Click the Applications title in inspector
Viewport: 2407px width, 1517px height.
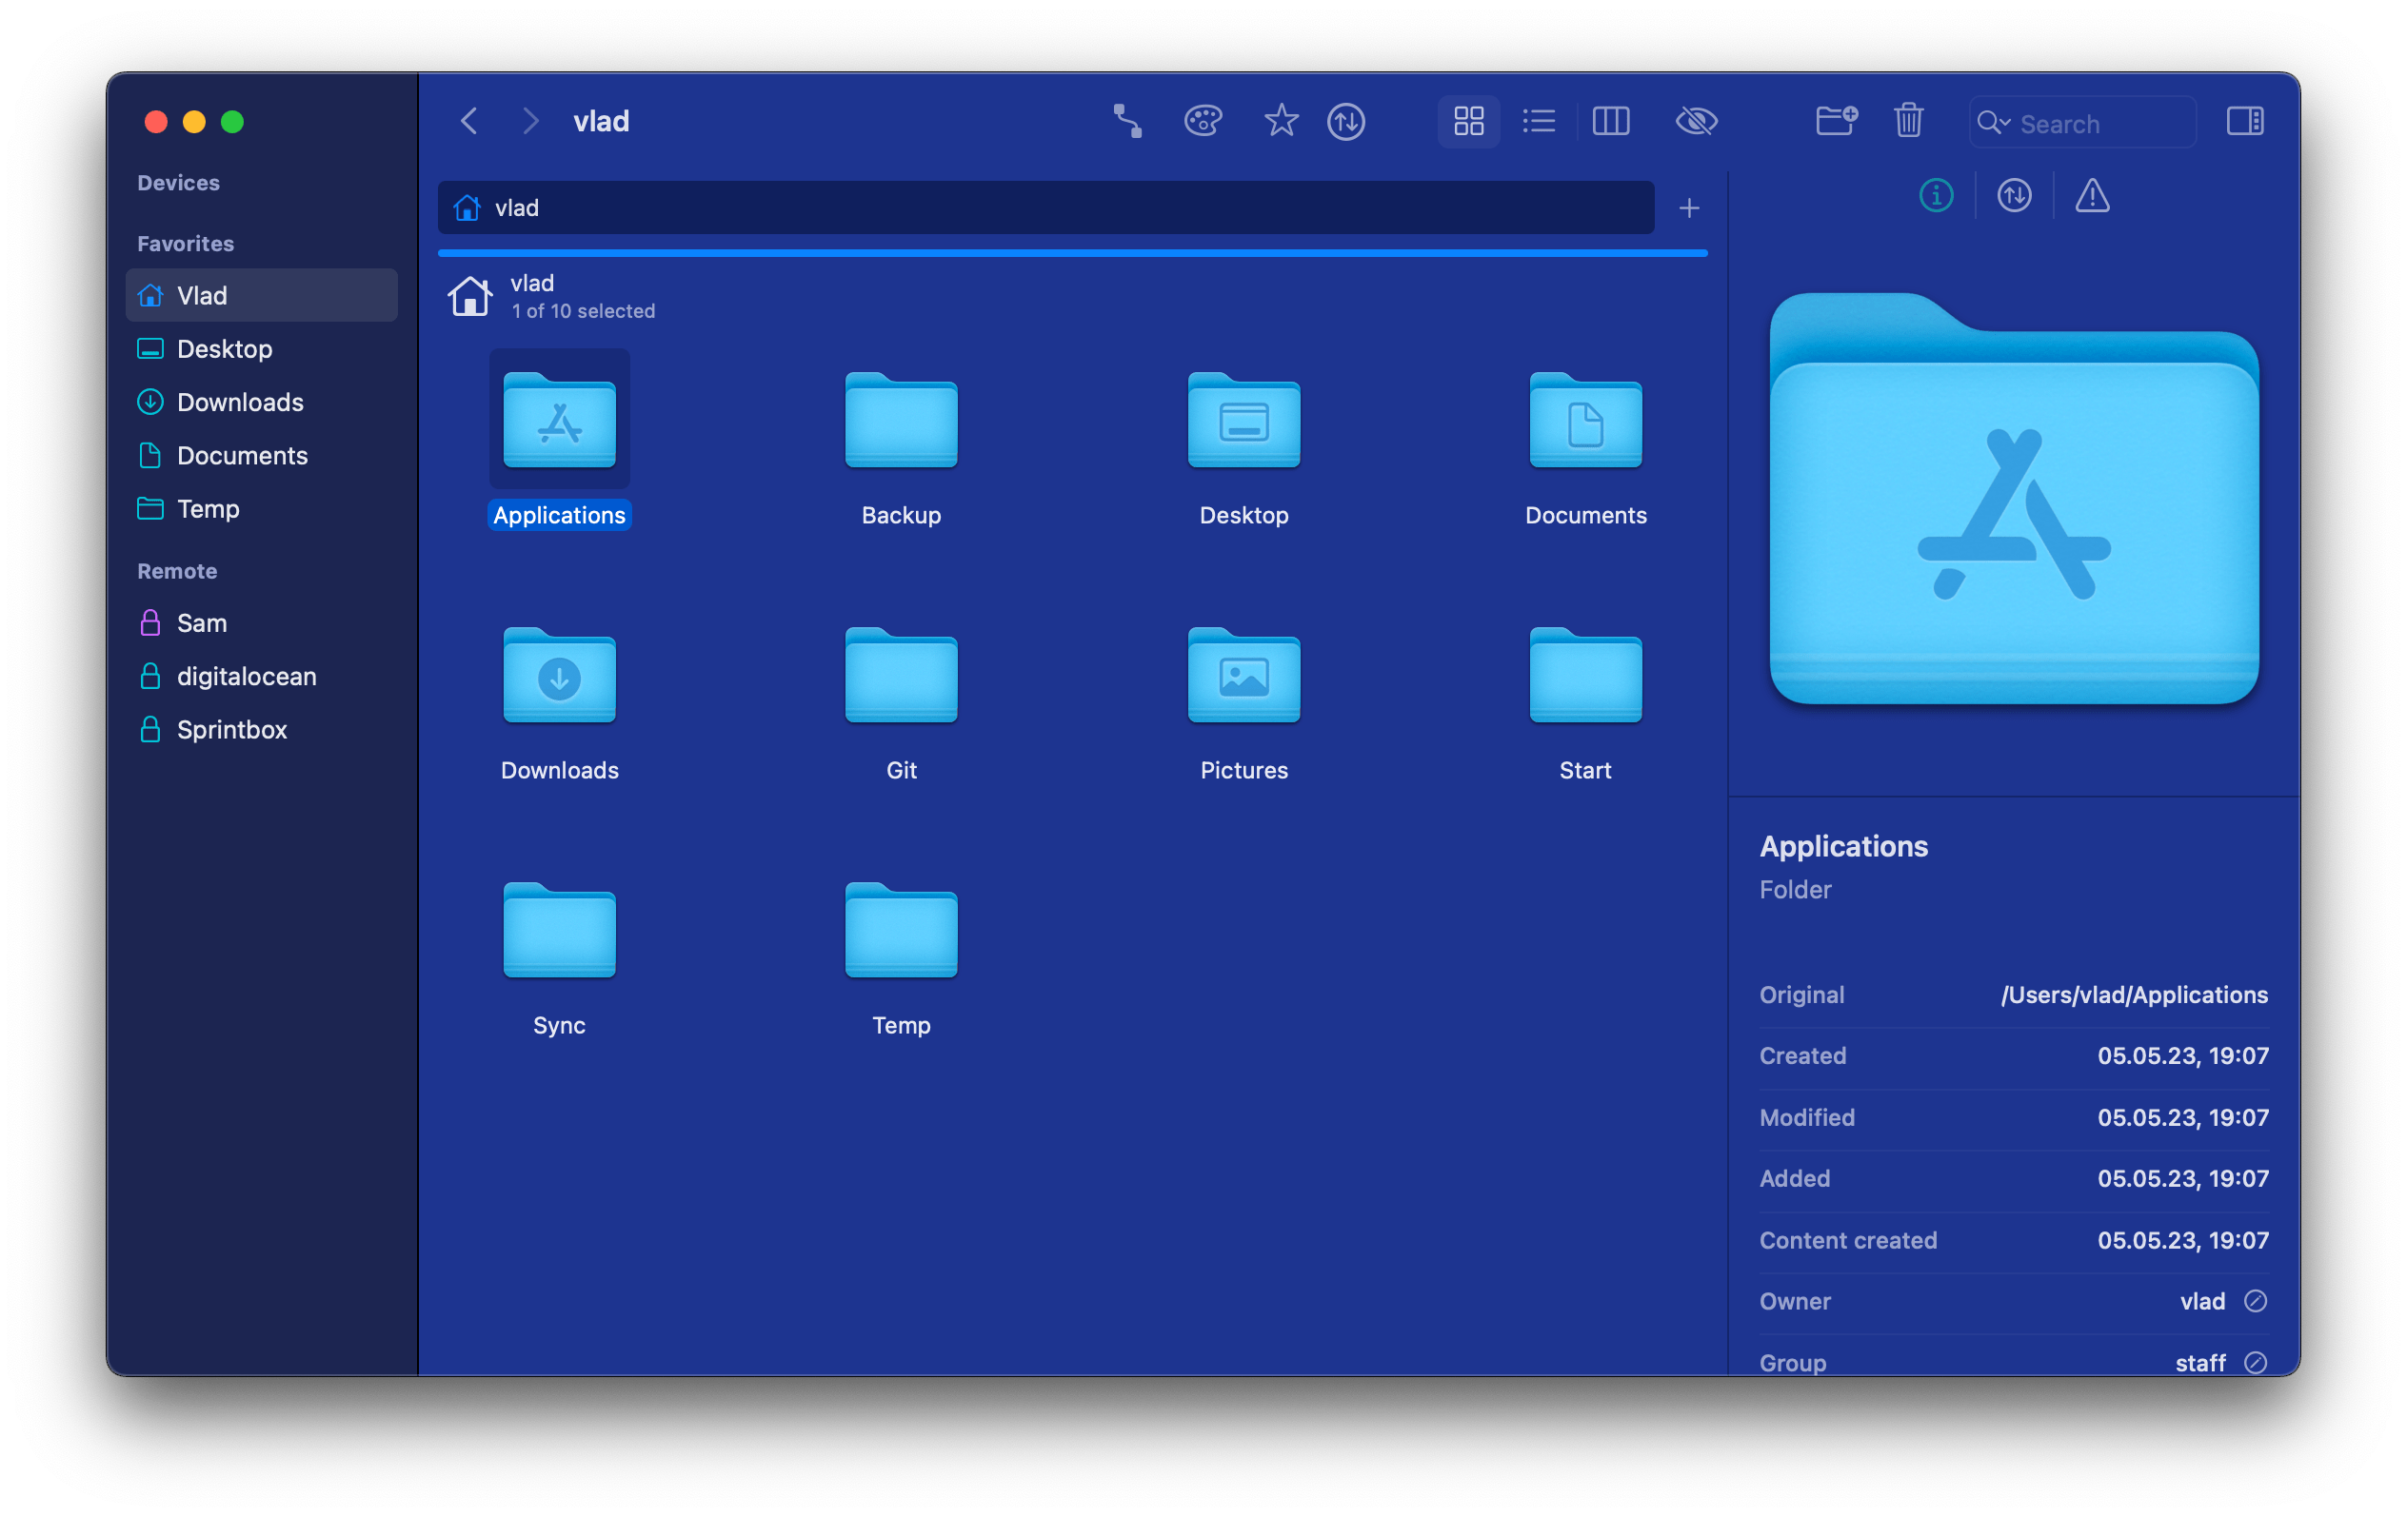[x=1843, y=846]
